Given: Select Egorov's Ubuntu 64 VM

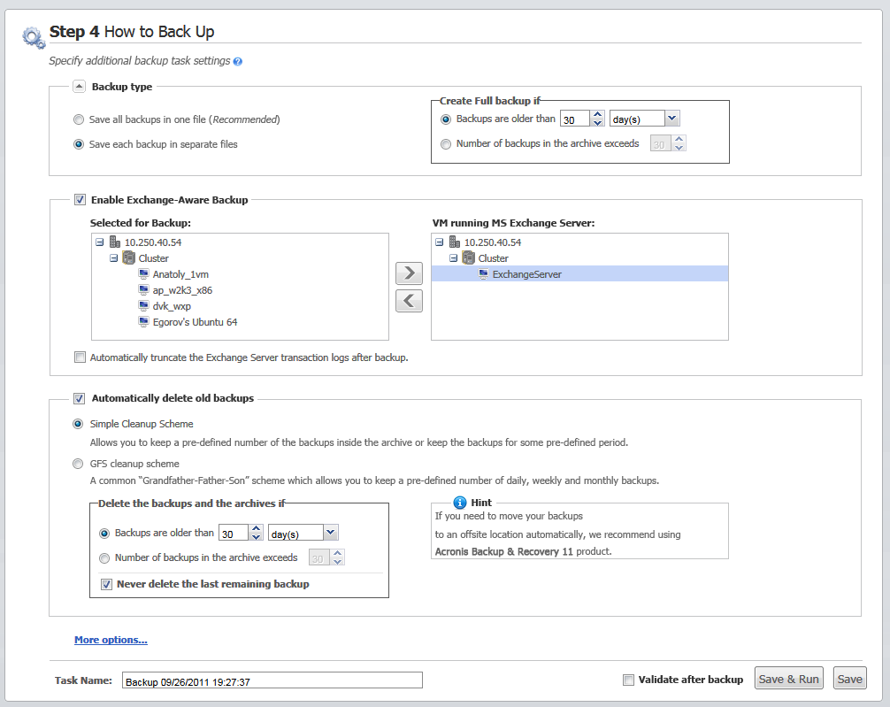Looking at the screenshot, I should point(195,322).
